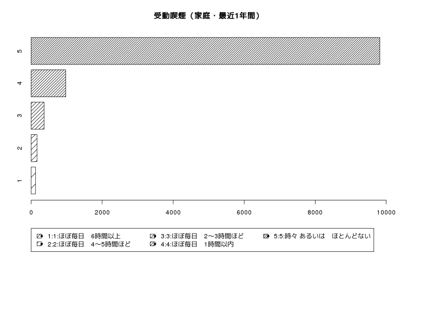The image size is (433, 325).
Task: Select the smallest bar for category 1
Action: [33, 180]
